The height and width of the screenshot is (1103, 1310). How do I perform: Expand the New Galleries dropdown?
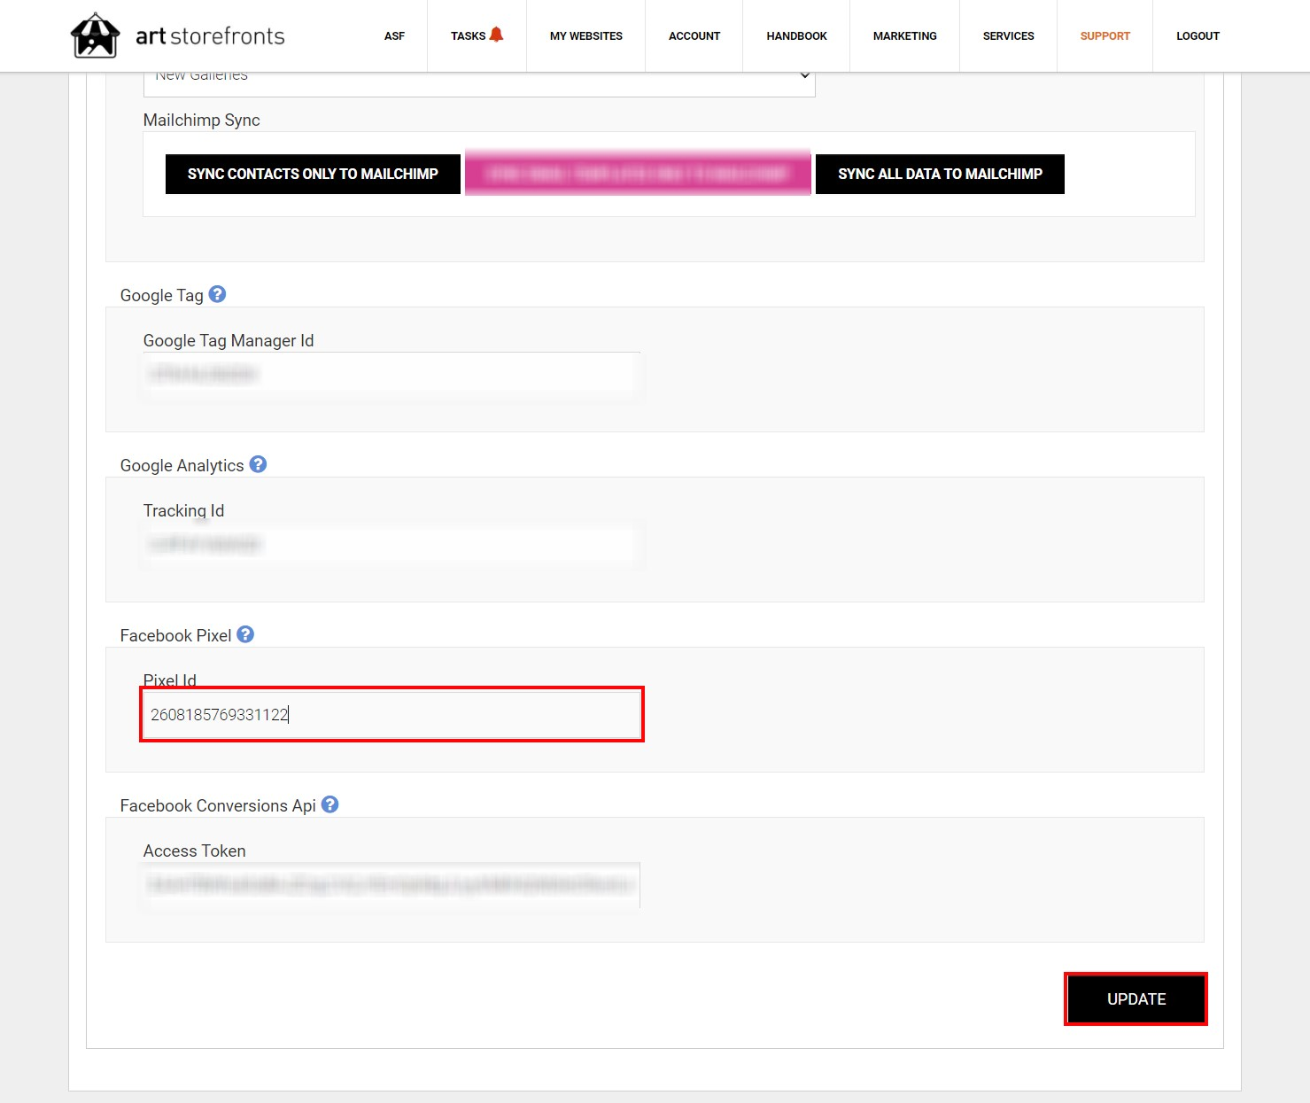coord(479,81)
